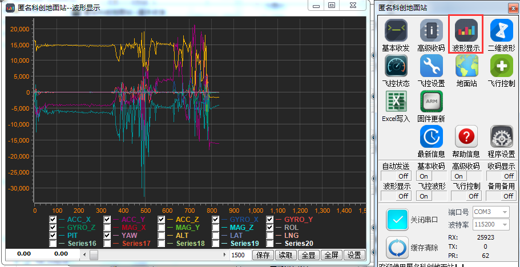Open the 地面站 globe icon
Image resolution: width=520 pixels, height=267 pixels.
coord(466,66)
